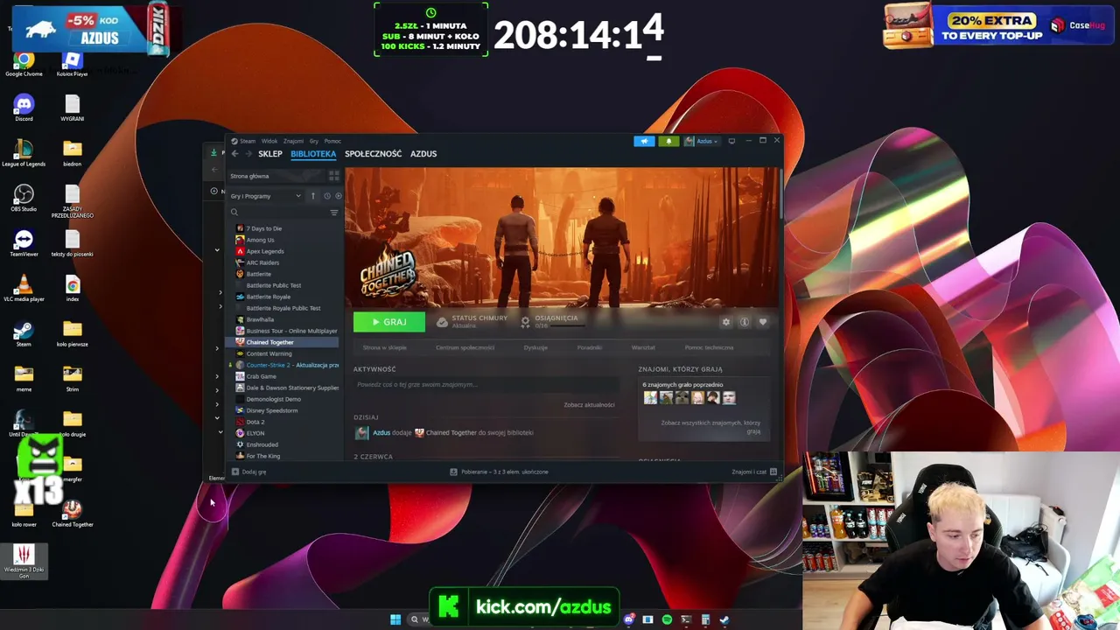Open Spotify from the taskbar
1120x630 pixels.
(667, 619)
